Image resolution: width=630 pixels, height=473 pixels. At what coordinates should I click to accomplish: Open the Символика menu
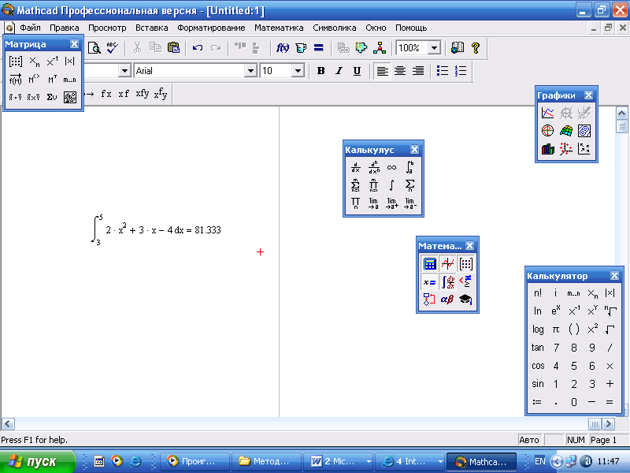click(x=334, y=28)
